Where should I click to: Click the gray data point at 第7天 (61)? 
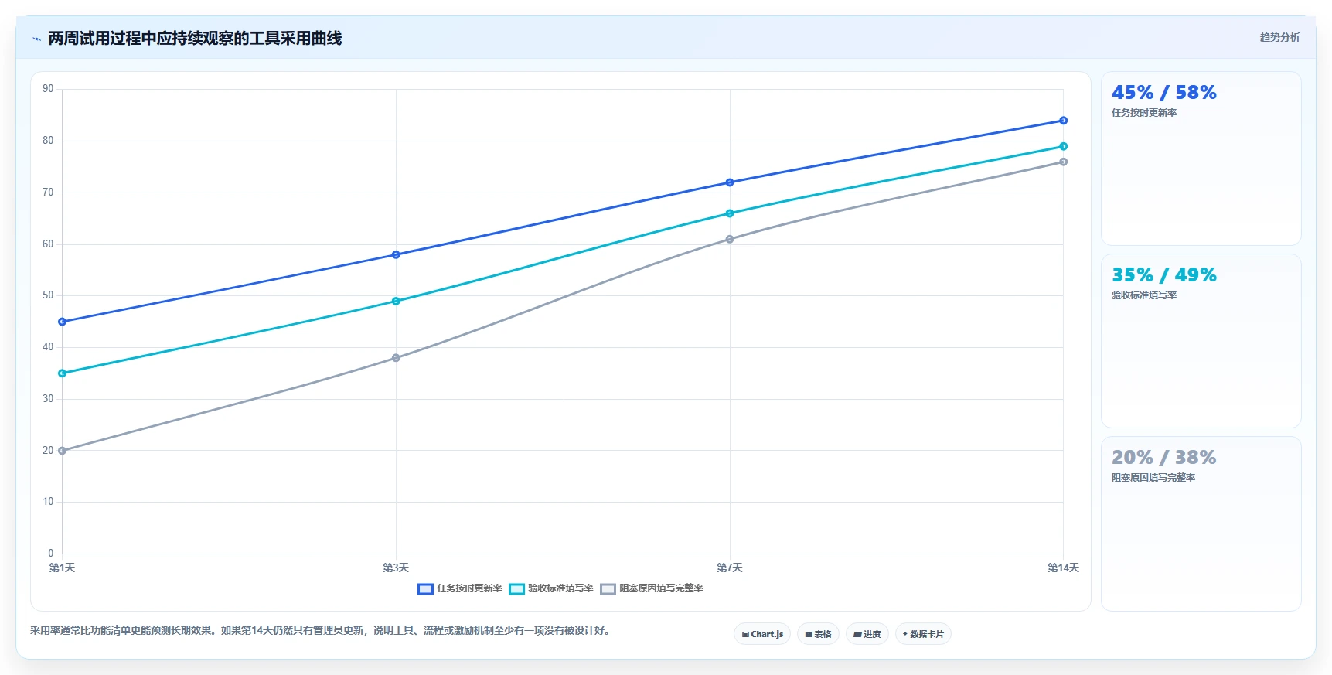point(730,239)
